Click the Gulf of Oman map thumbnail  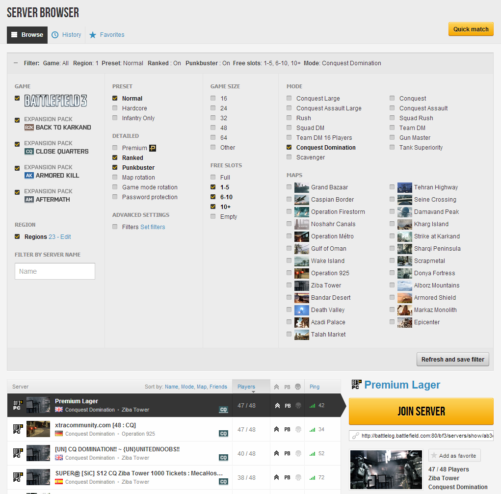302,249
